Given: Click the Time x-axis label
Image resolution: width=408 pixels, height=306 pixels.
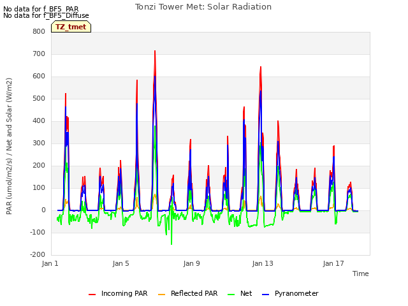Looking at the screenshot, I should tap(361, 273).
